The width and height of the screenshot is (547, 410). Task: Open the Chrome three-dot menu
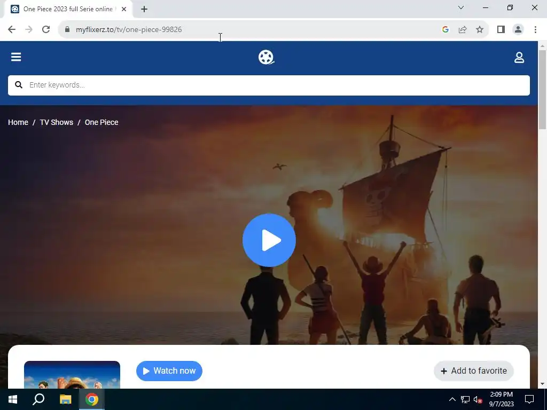[535, 30]
